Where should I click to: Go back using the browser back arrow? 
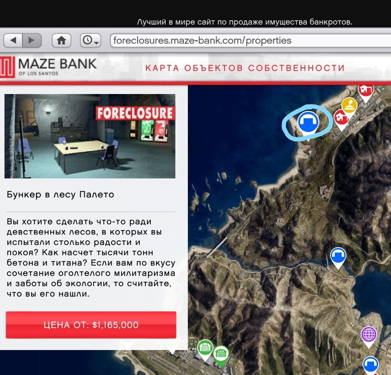[13, 40]
